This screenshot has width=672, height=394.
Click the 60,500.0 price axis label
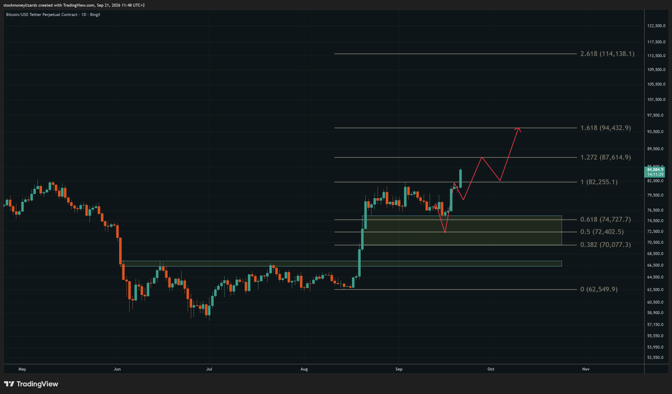click(655, 303)
